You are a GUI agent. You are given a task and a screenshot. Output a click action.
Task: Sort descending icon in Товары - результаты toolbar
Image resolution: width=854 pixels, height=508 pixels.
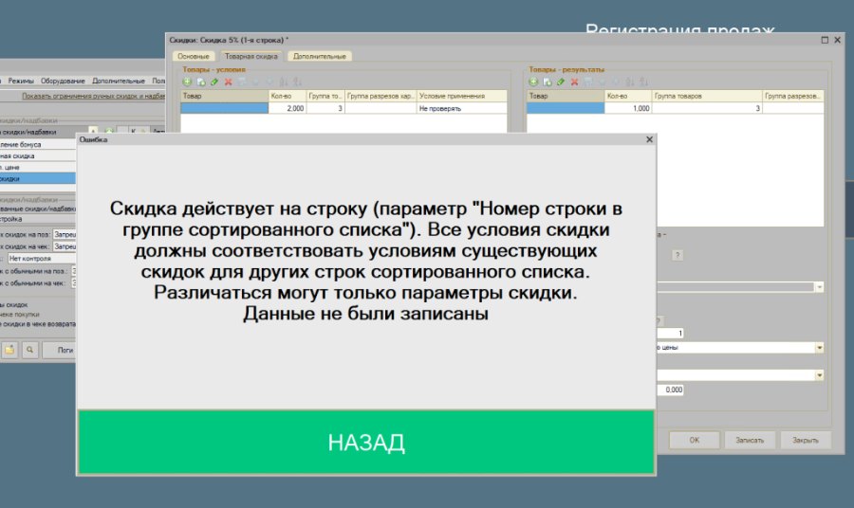[643, 82]
